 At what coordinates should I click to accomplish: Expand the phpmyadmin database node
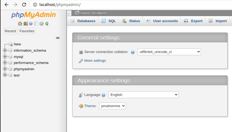coord(5,69)
